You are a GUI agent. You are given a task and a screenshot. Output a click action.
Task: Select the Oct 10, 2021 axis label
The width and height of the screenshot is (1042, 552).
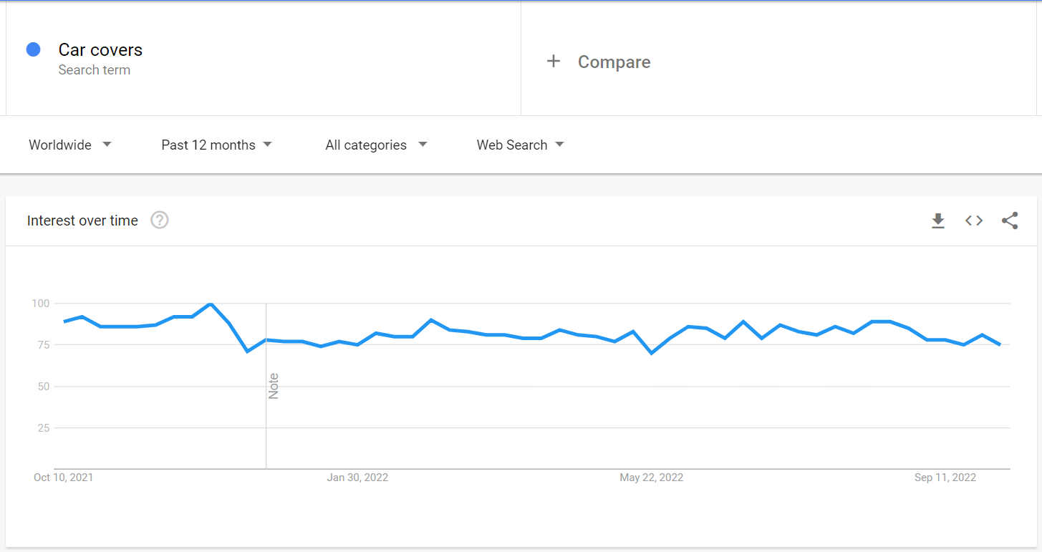click(64, 478)
